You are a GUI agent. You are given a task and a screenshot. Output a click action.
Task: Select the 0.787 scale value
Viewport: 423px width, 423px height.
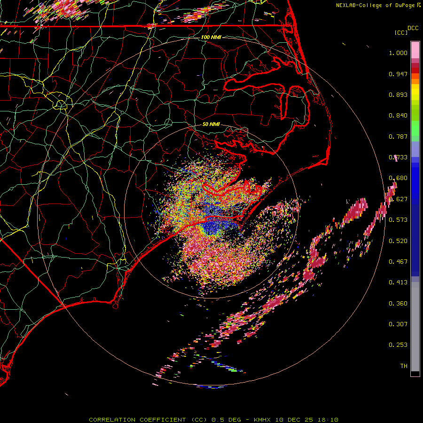[398, 136]
